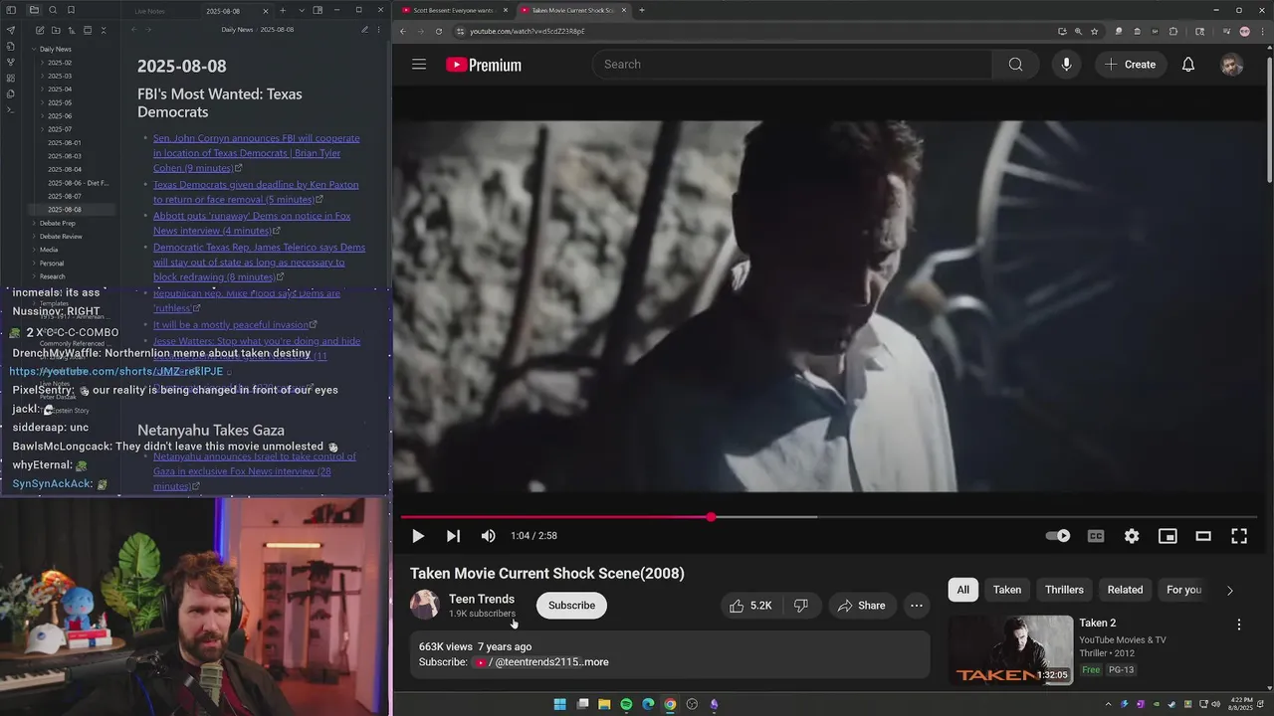
Task: Open Obsidian tab list dropdown arrow
Action: pos(301,10)
